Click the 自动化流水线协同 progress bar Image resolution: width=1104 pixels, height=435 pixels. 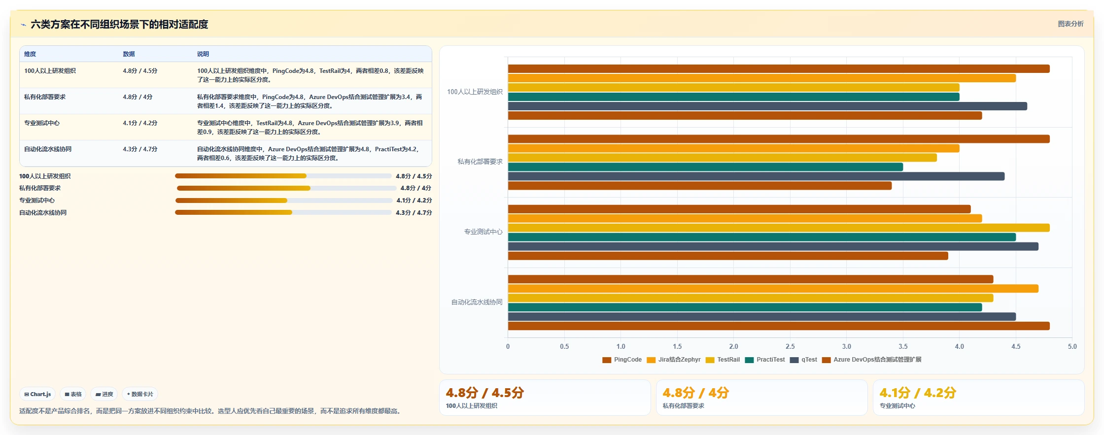[283, 212]
